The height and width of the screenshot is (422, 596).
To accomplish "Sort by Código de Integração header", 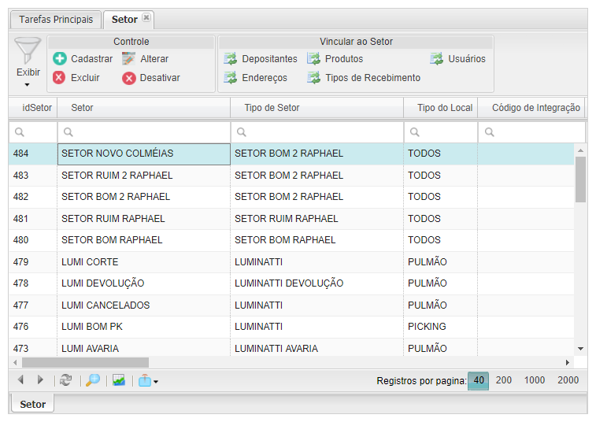I will pyautogui.click(x=531, y=108).
